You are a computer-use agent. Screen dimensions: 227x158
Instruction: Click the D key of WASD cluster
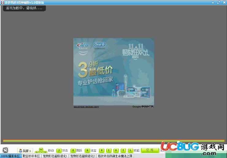tap(45, 152)
